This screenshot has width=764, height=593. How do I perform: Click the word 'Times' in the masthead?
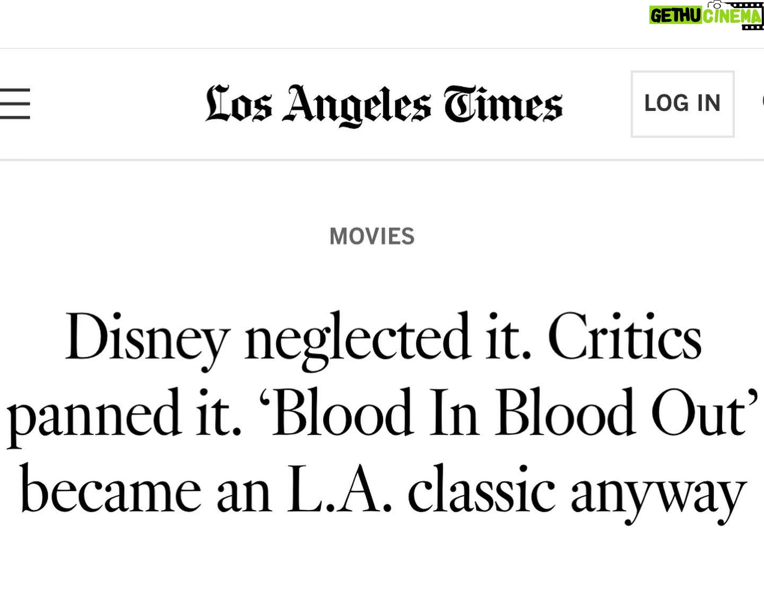(502, 105)
